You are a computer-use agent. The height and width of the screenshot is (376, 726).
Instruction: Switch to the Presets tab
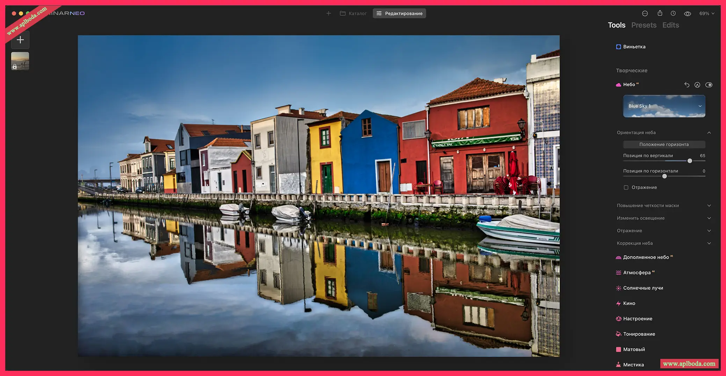pos(644,25)
